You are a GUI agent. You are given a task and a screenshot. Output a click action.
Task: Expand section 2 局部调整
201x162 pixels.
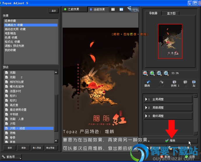(168, 108)
